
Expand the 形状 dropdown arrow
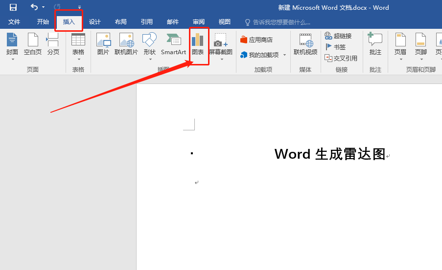click(x=150, y=60)
